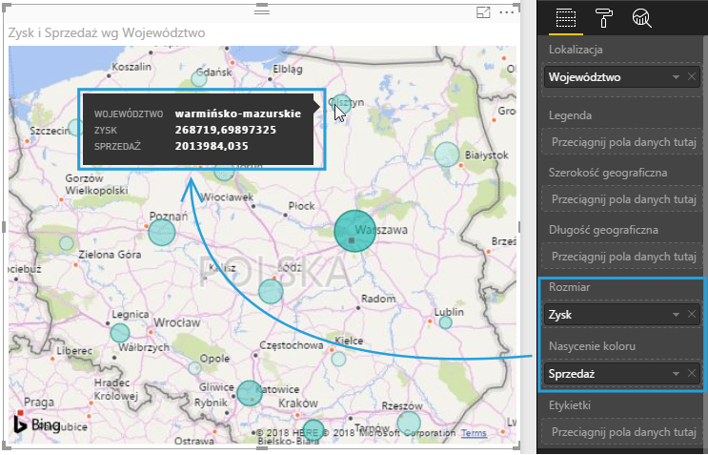Click the visual title Zysk i Sprzedaż
The width and height of the screenshot is (708, 455).
(x=107, y=32)
